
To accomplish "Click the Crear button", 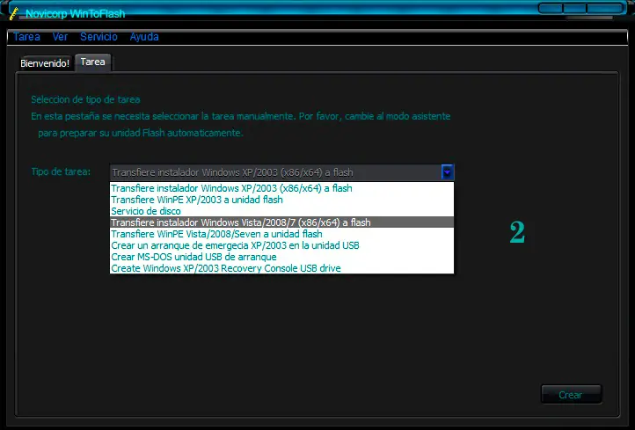I will [x=571, y=394].
